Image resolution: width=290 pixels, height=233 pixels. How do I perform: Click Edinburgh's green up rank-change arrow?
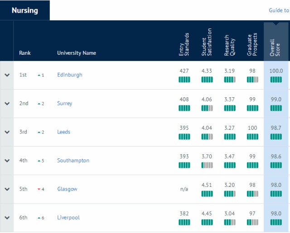(x=39, y=75)
